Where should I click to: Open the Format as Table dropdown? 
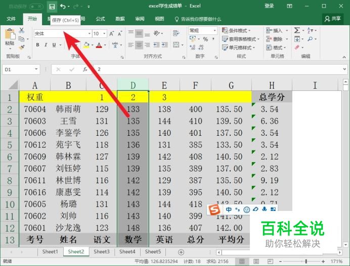tap(240, 39)
